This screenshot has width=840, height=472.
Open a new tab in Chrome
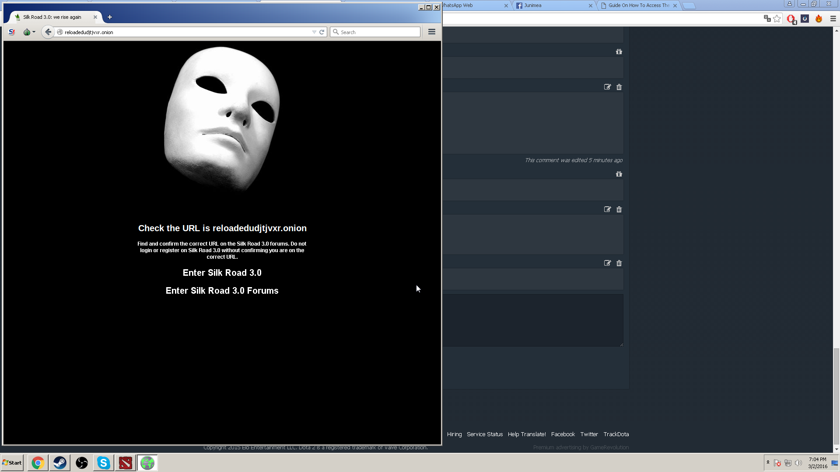point(689,6)
